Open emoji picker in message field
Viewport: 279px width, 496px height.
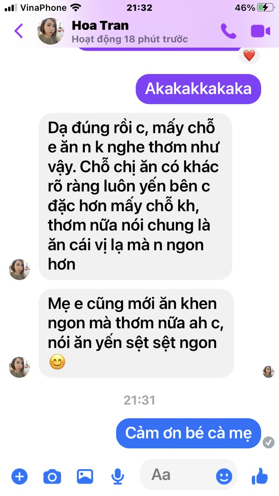224,476
